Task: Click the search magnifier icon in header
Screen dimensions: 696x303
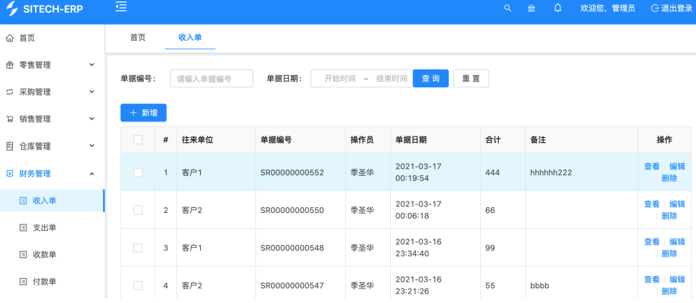Action: point(508,8)
